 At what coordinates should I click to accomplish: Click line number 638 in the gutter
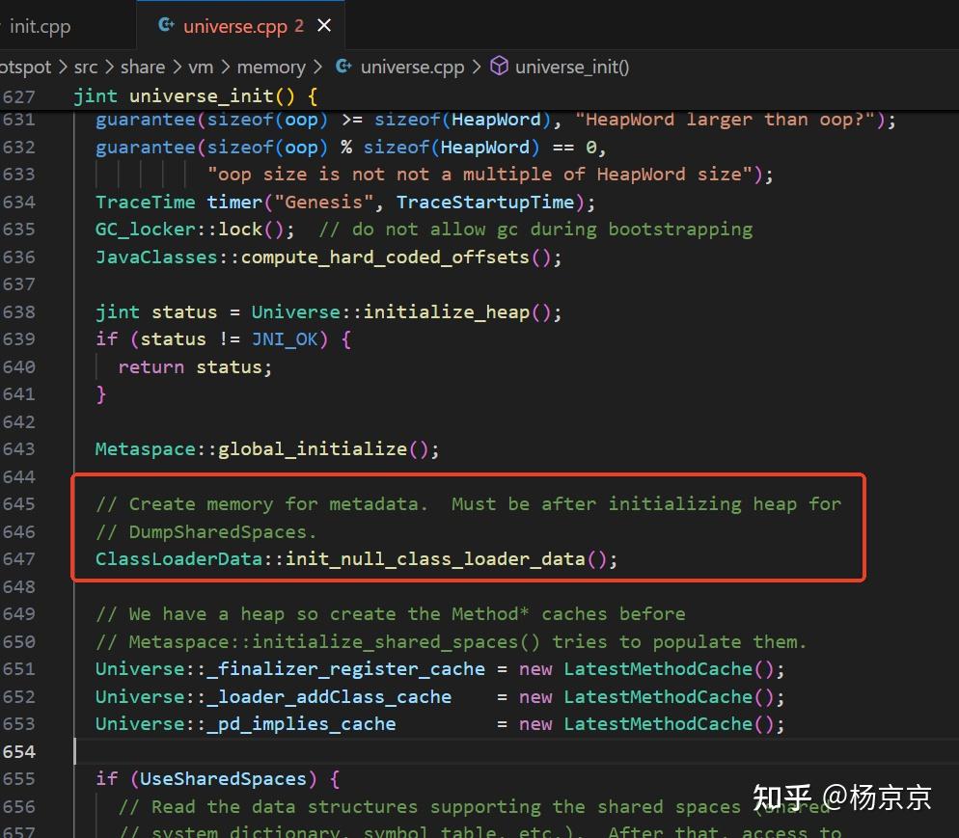[x=19, y=312]
